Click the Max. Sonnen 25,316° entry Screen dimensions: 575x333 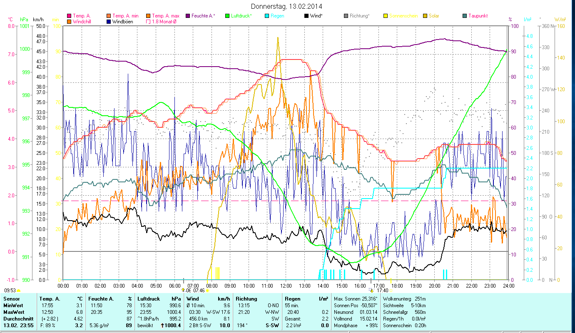pyautogui.click(x=356, y=299)
